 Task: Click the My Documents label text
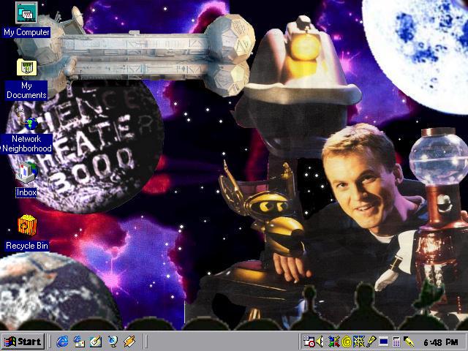coord(26,90)
